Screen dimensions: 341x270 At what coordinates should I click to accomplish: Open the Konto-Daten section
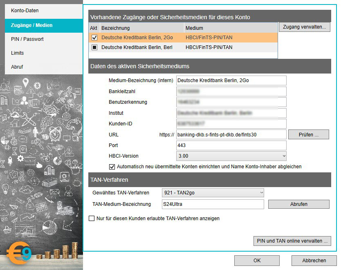click(25, 11)
